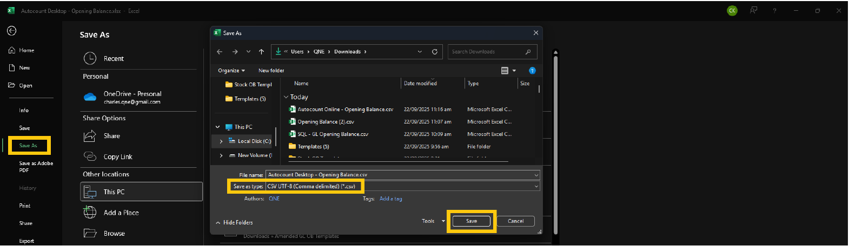
Task: Click New folder button
Action: 271,71
